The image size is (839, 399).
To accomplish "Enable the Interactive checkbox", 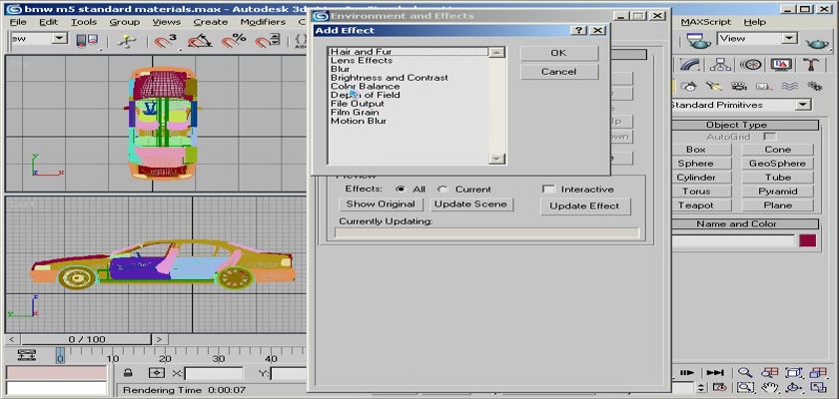I will pos(548,190).
